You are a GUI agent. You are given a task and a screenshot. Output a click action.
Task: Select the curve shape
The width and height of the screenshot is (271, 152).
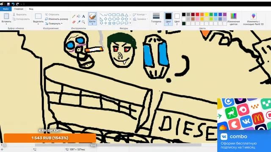(106, 15)
